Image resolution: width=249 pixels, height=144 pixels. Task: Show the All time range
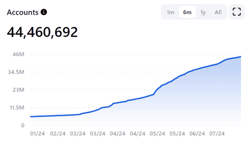pyautogui.click(x=218, y=12)
